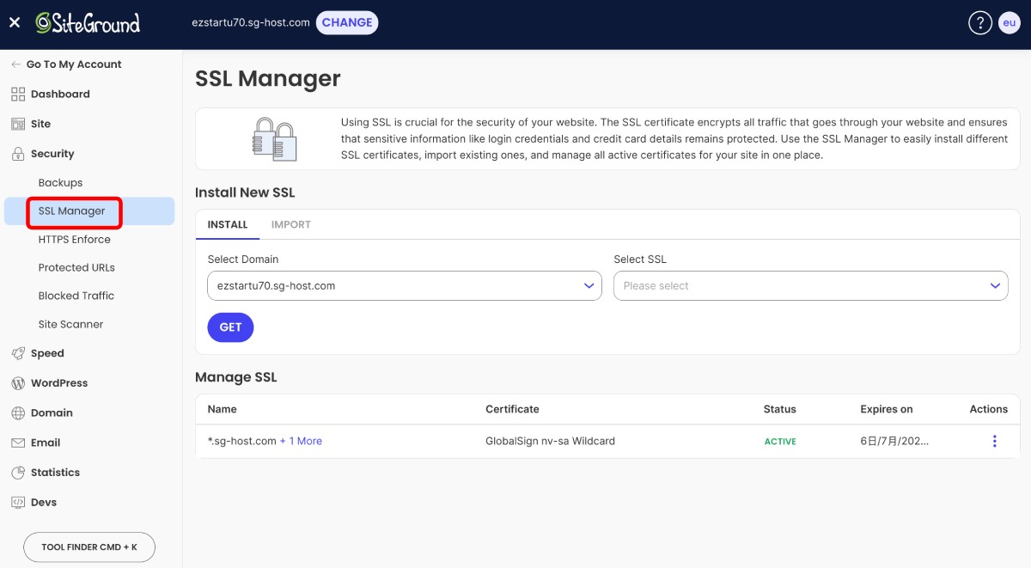1031x568 pixels.
Task: Open the eu user avatar menu
Action: point(1009,23)
